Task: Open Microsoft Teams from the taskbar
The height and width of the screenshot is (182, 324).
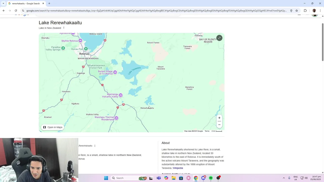Action: [x=159, y=178]
